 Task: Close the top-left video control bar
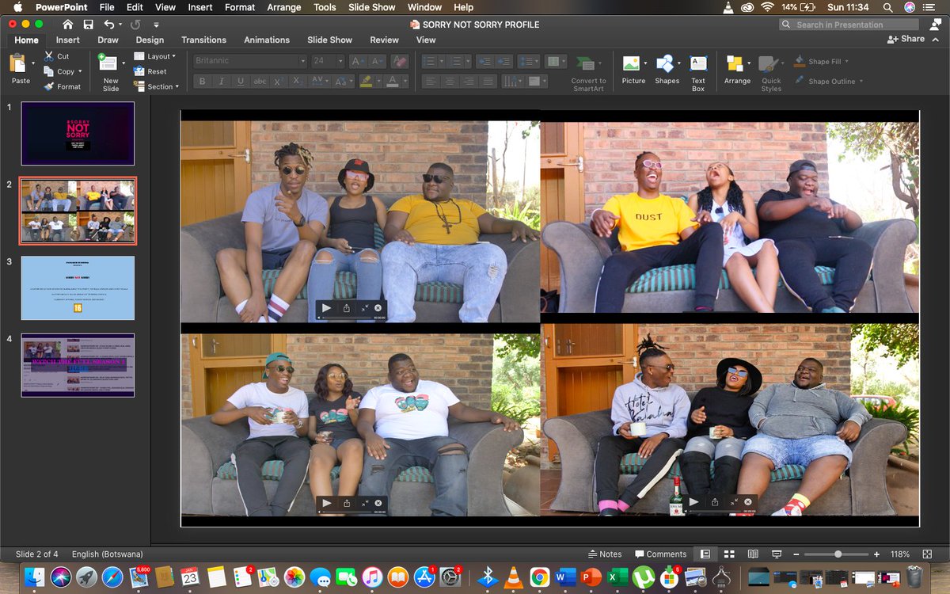(378, 308)
